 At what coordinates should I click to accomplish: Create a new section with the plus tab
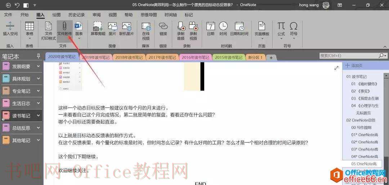(271, 57)
